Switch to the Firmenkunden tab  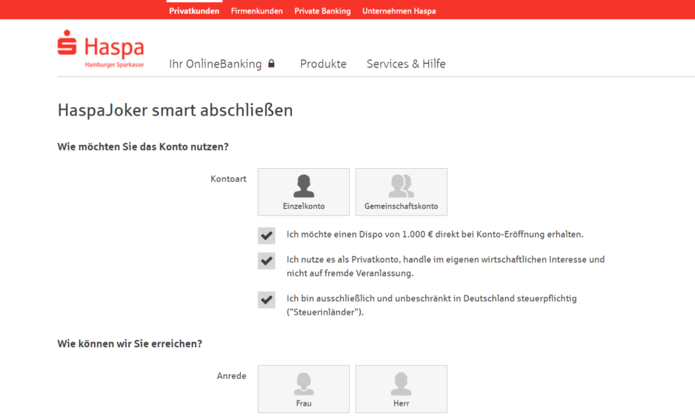click(x=256, y=11)
